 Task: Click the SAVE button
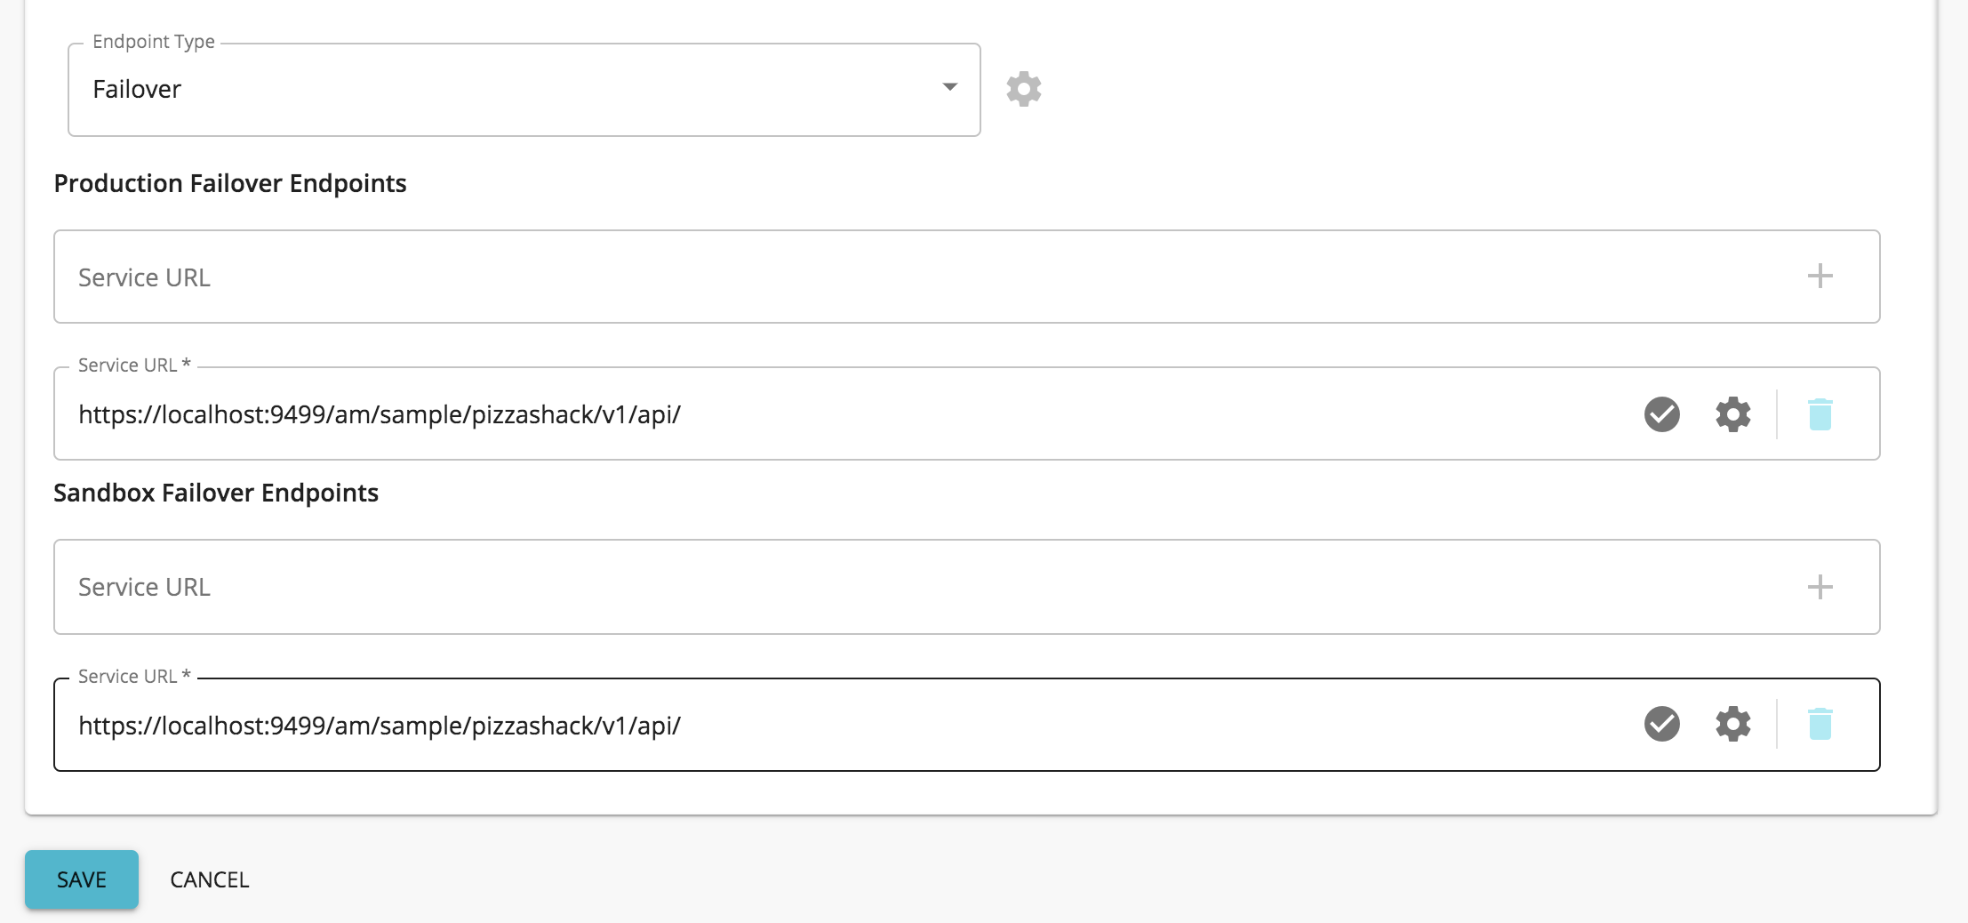click(x=82, y=879)
